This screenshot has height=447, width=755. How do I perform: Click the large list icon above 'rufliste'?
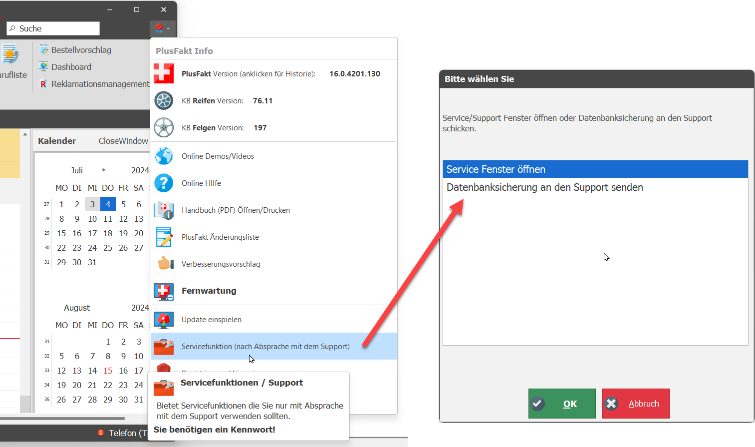pos(10,54)
